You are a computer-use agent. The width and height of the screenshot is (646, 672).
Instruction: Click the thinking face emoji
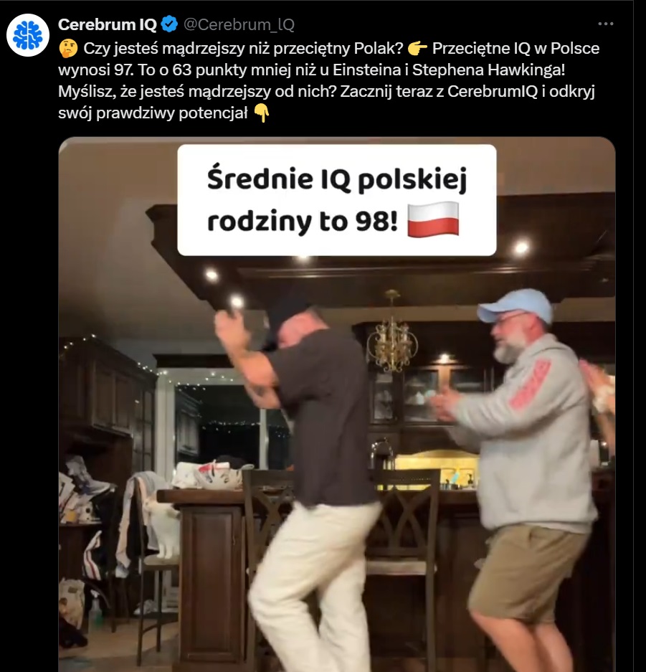click(x=67, y=49)
